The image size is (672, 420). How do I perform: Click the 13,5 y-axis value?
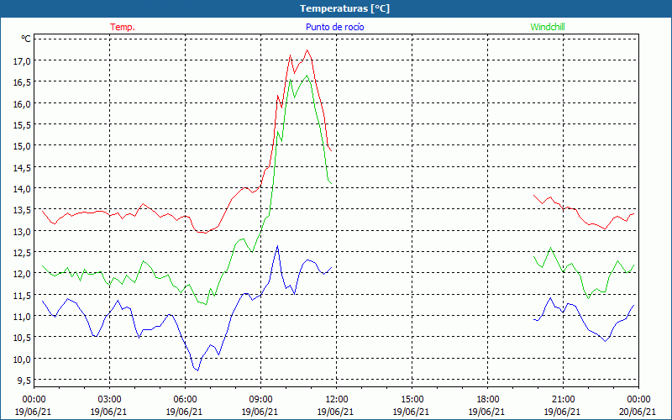pyautogui.click(x=22, y=210)
